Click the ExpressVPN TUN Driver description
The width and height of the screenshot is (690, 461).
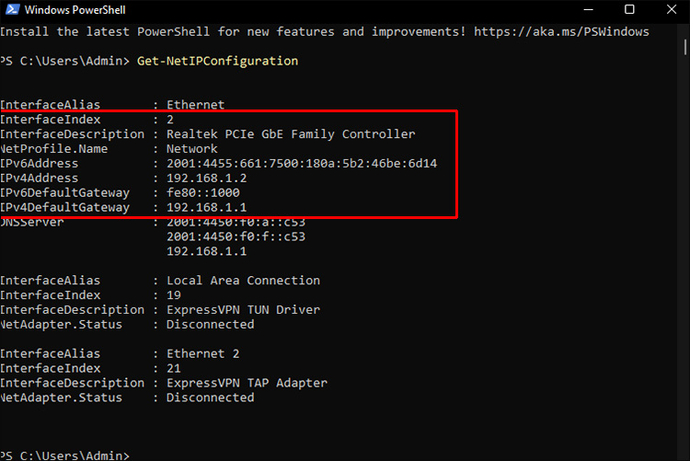(243, 309)
